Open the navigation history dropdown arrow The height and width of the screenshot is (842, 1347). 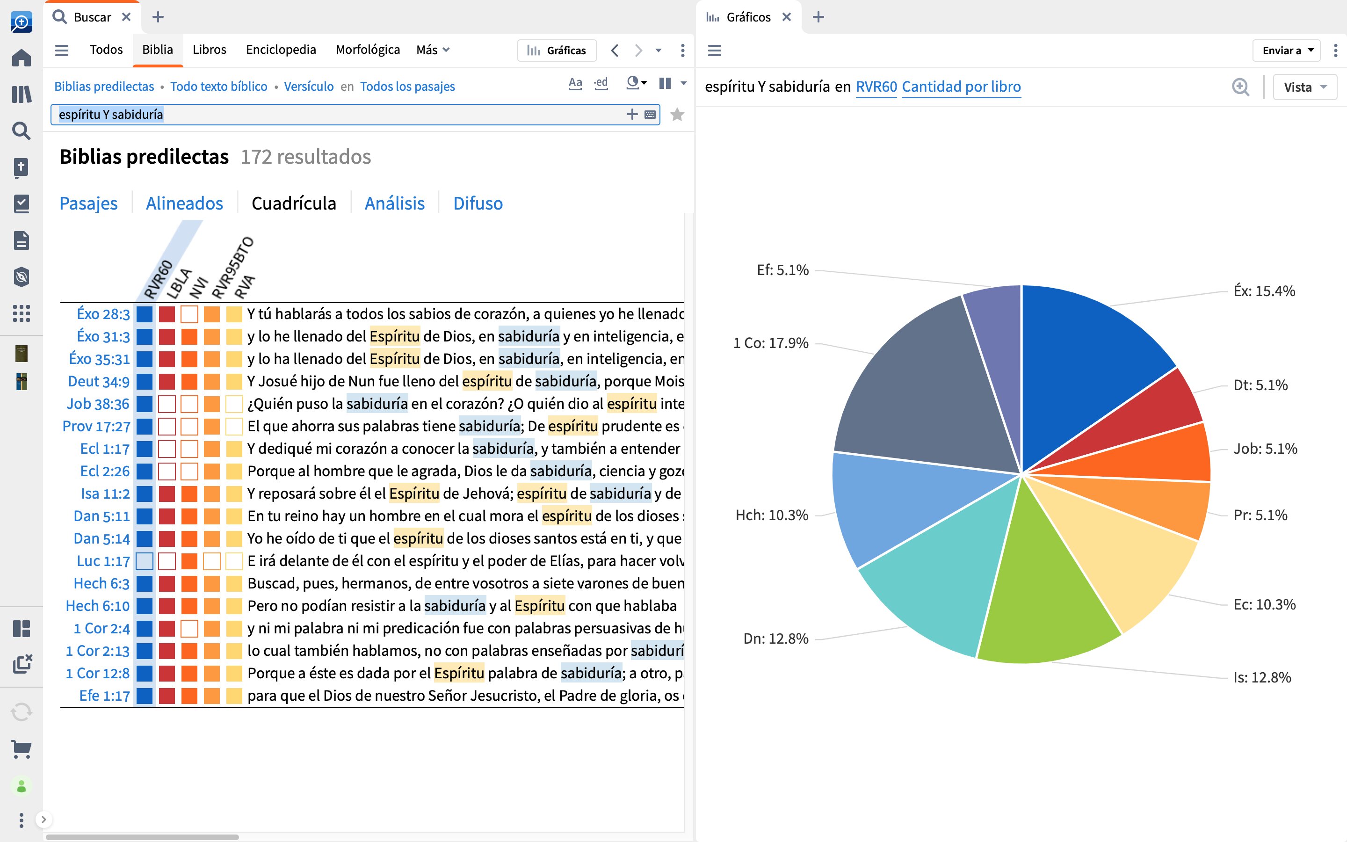[x=659, y=51]
